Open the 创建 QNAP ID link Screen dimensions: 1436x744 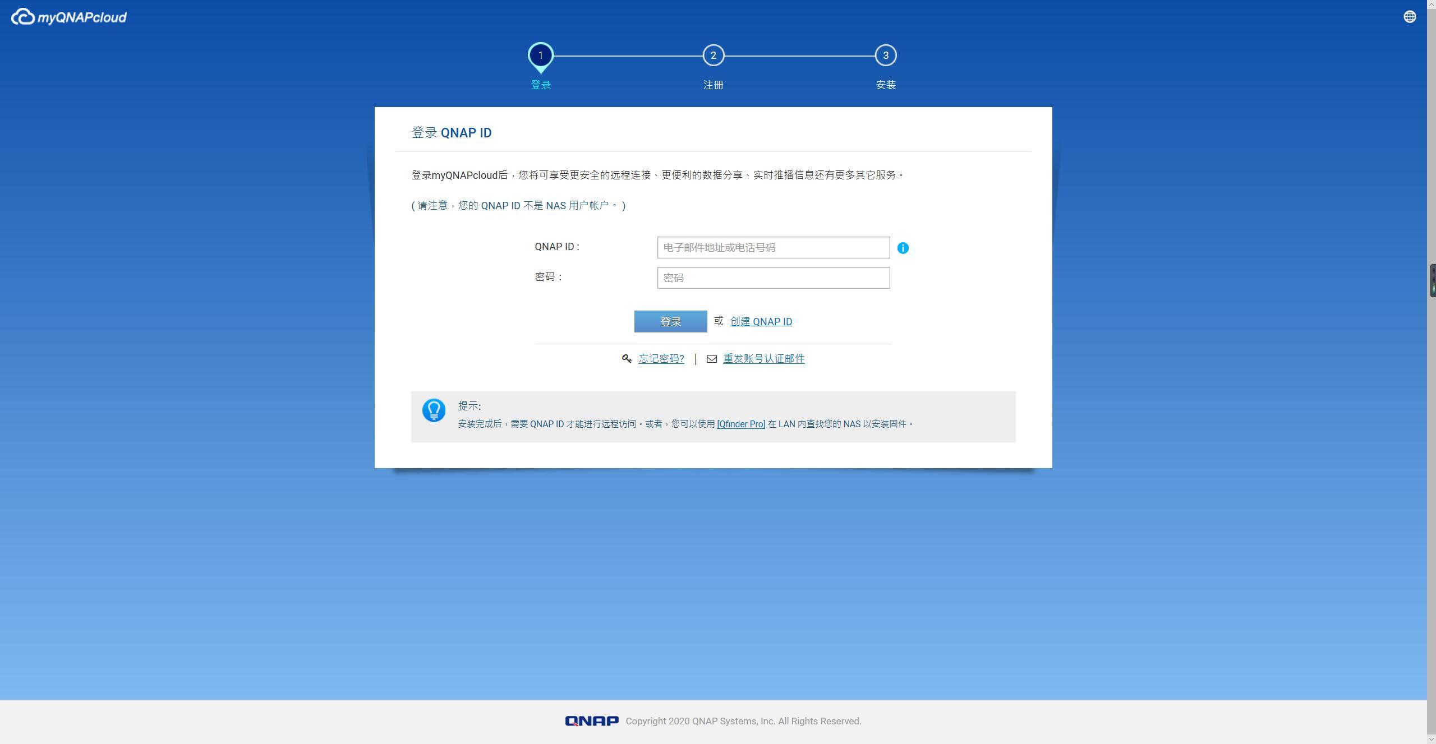[x=761, y=321]
